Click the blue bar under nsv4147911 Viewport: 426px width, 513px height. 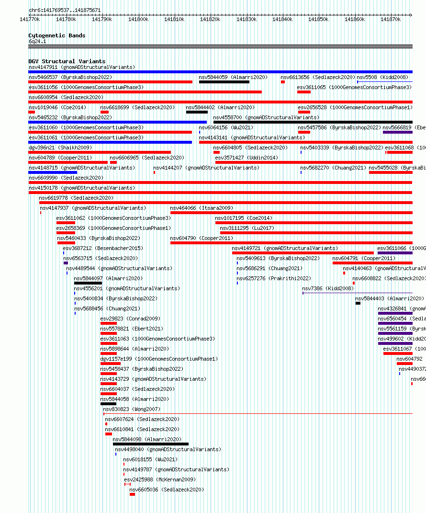(x=220, y=72)
